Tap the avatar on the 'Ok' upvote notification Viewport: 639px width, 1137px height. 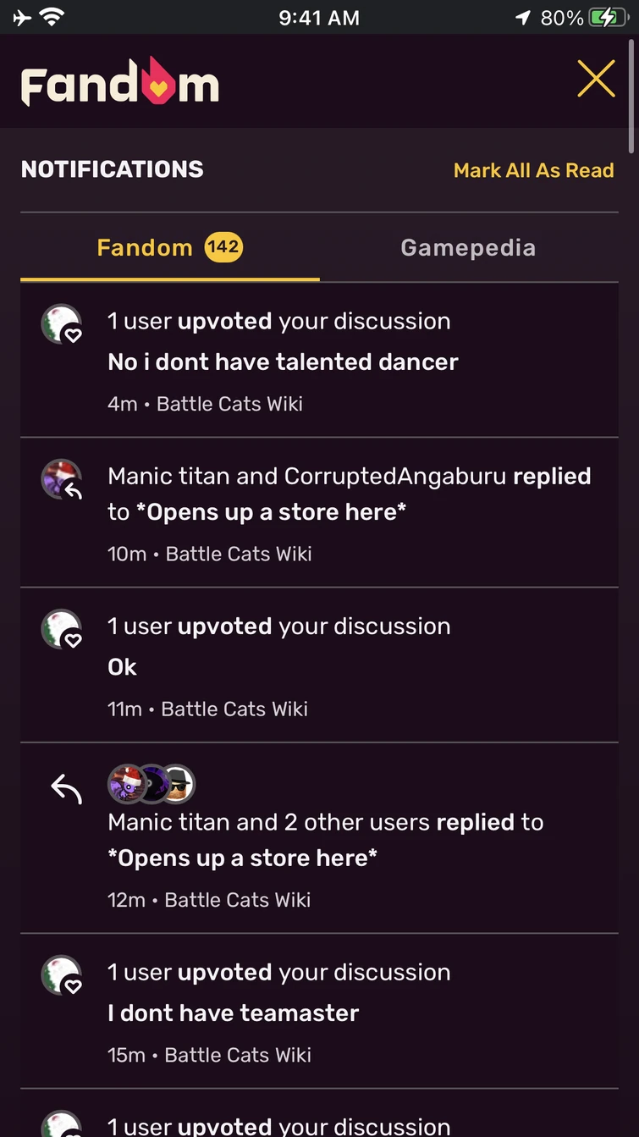61,629
